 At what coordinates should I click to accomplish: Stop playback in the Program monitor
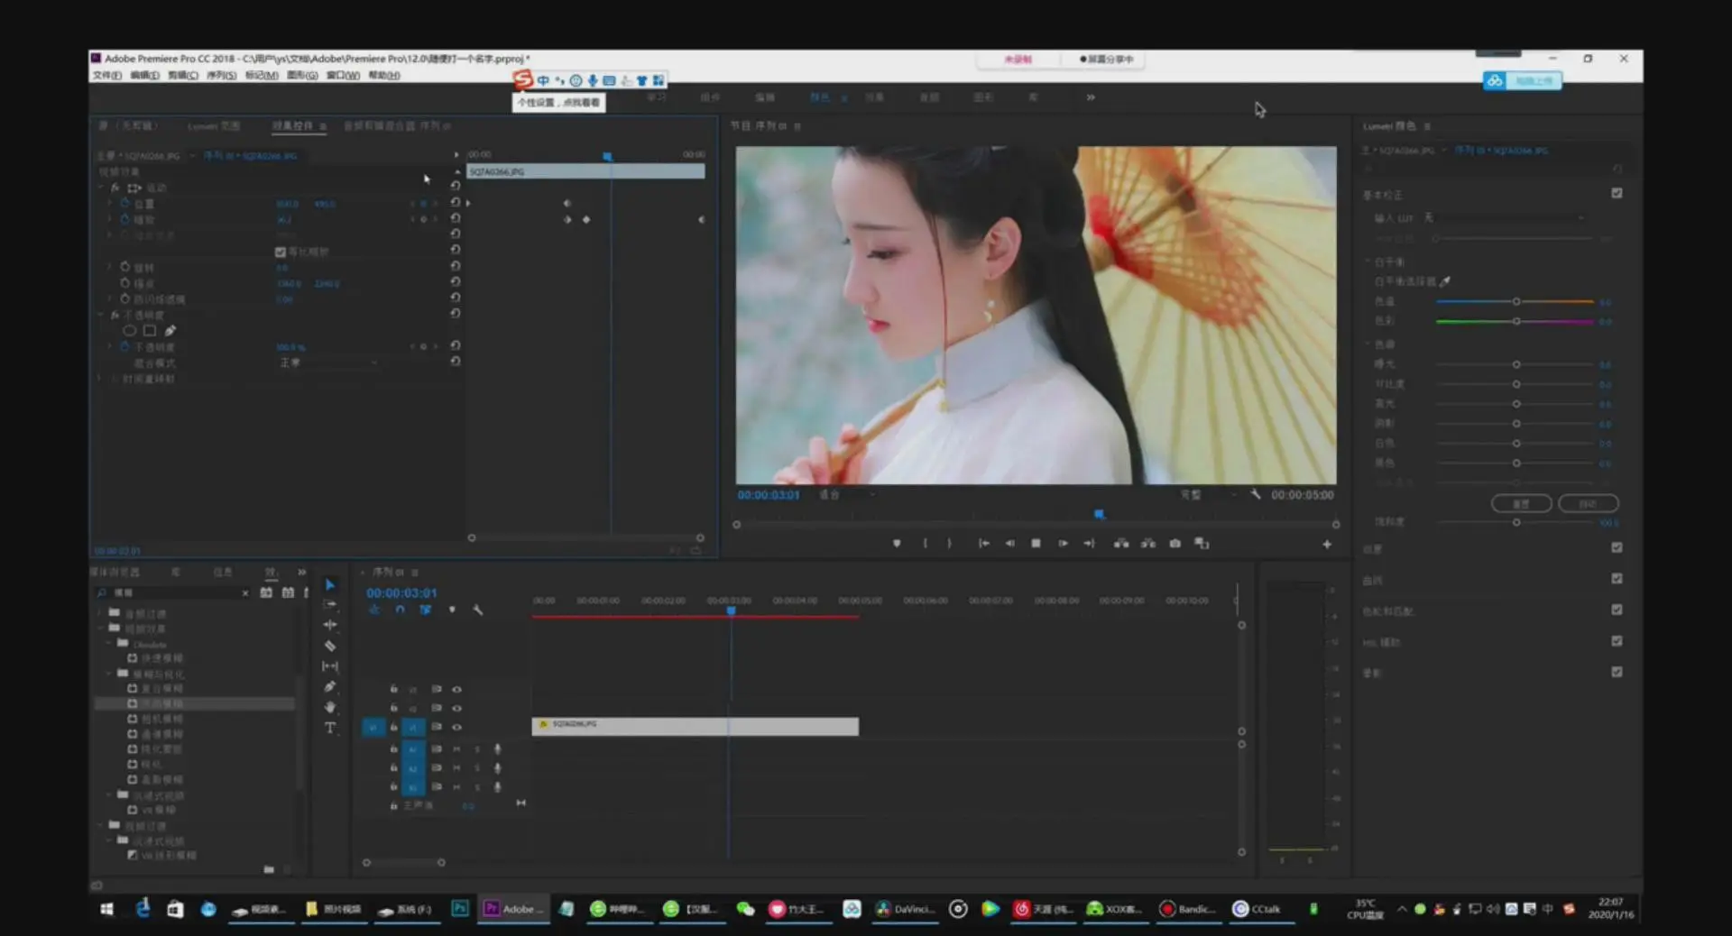[x=1036, y=544]
